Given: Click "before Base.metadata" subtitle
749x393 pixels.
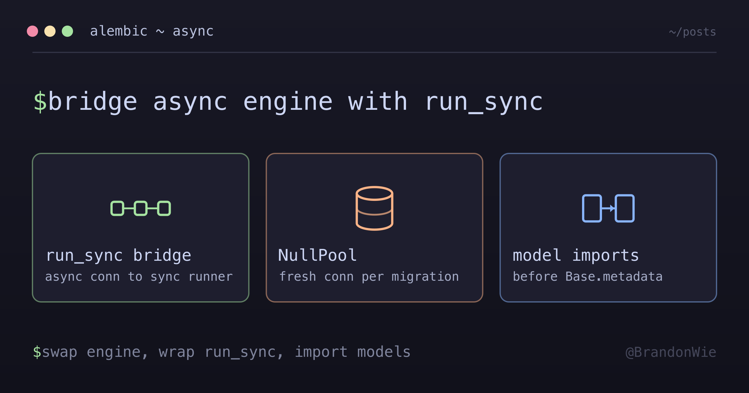Looking at the screenshot, I should [x=587, y=277].
